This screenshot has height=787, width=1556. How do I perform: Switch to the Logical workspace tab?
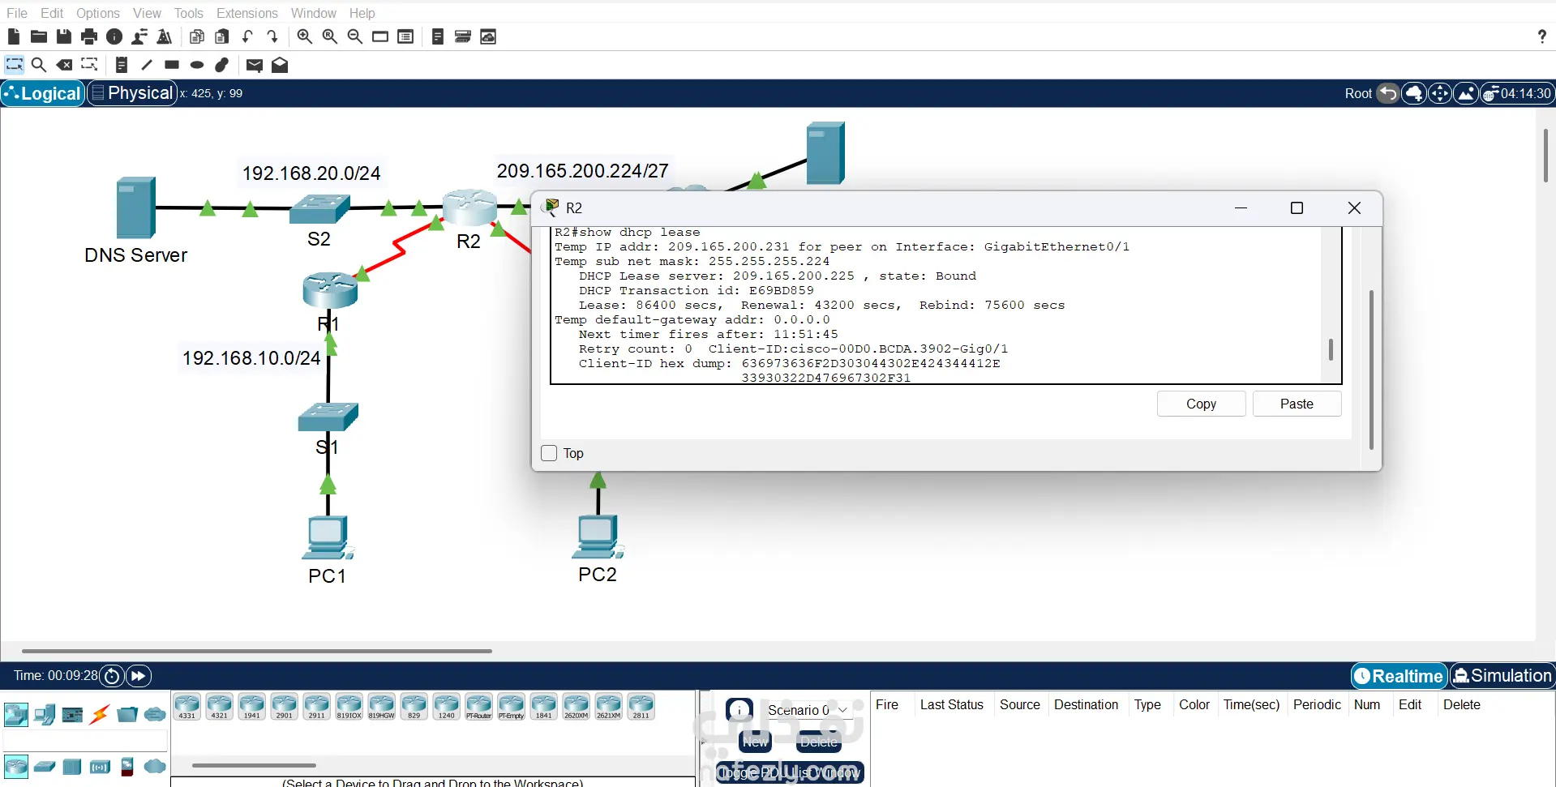[x=43, y=93]
